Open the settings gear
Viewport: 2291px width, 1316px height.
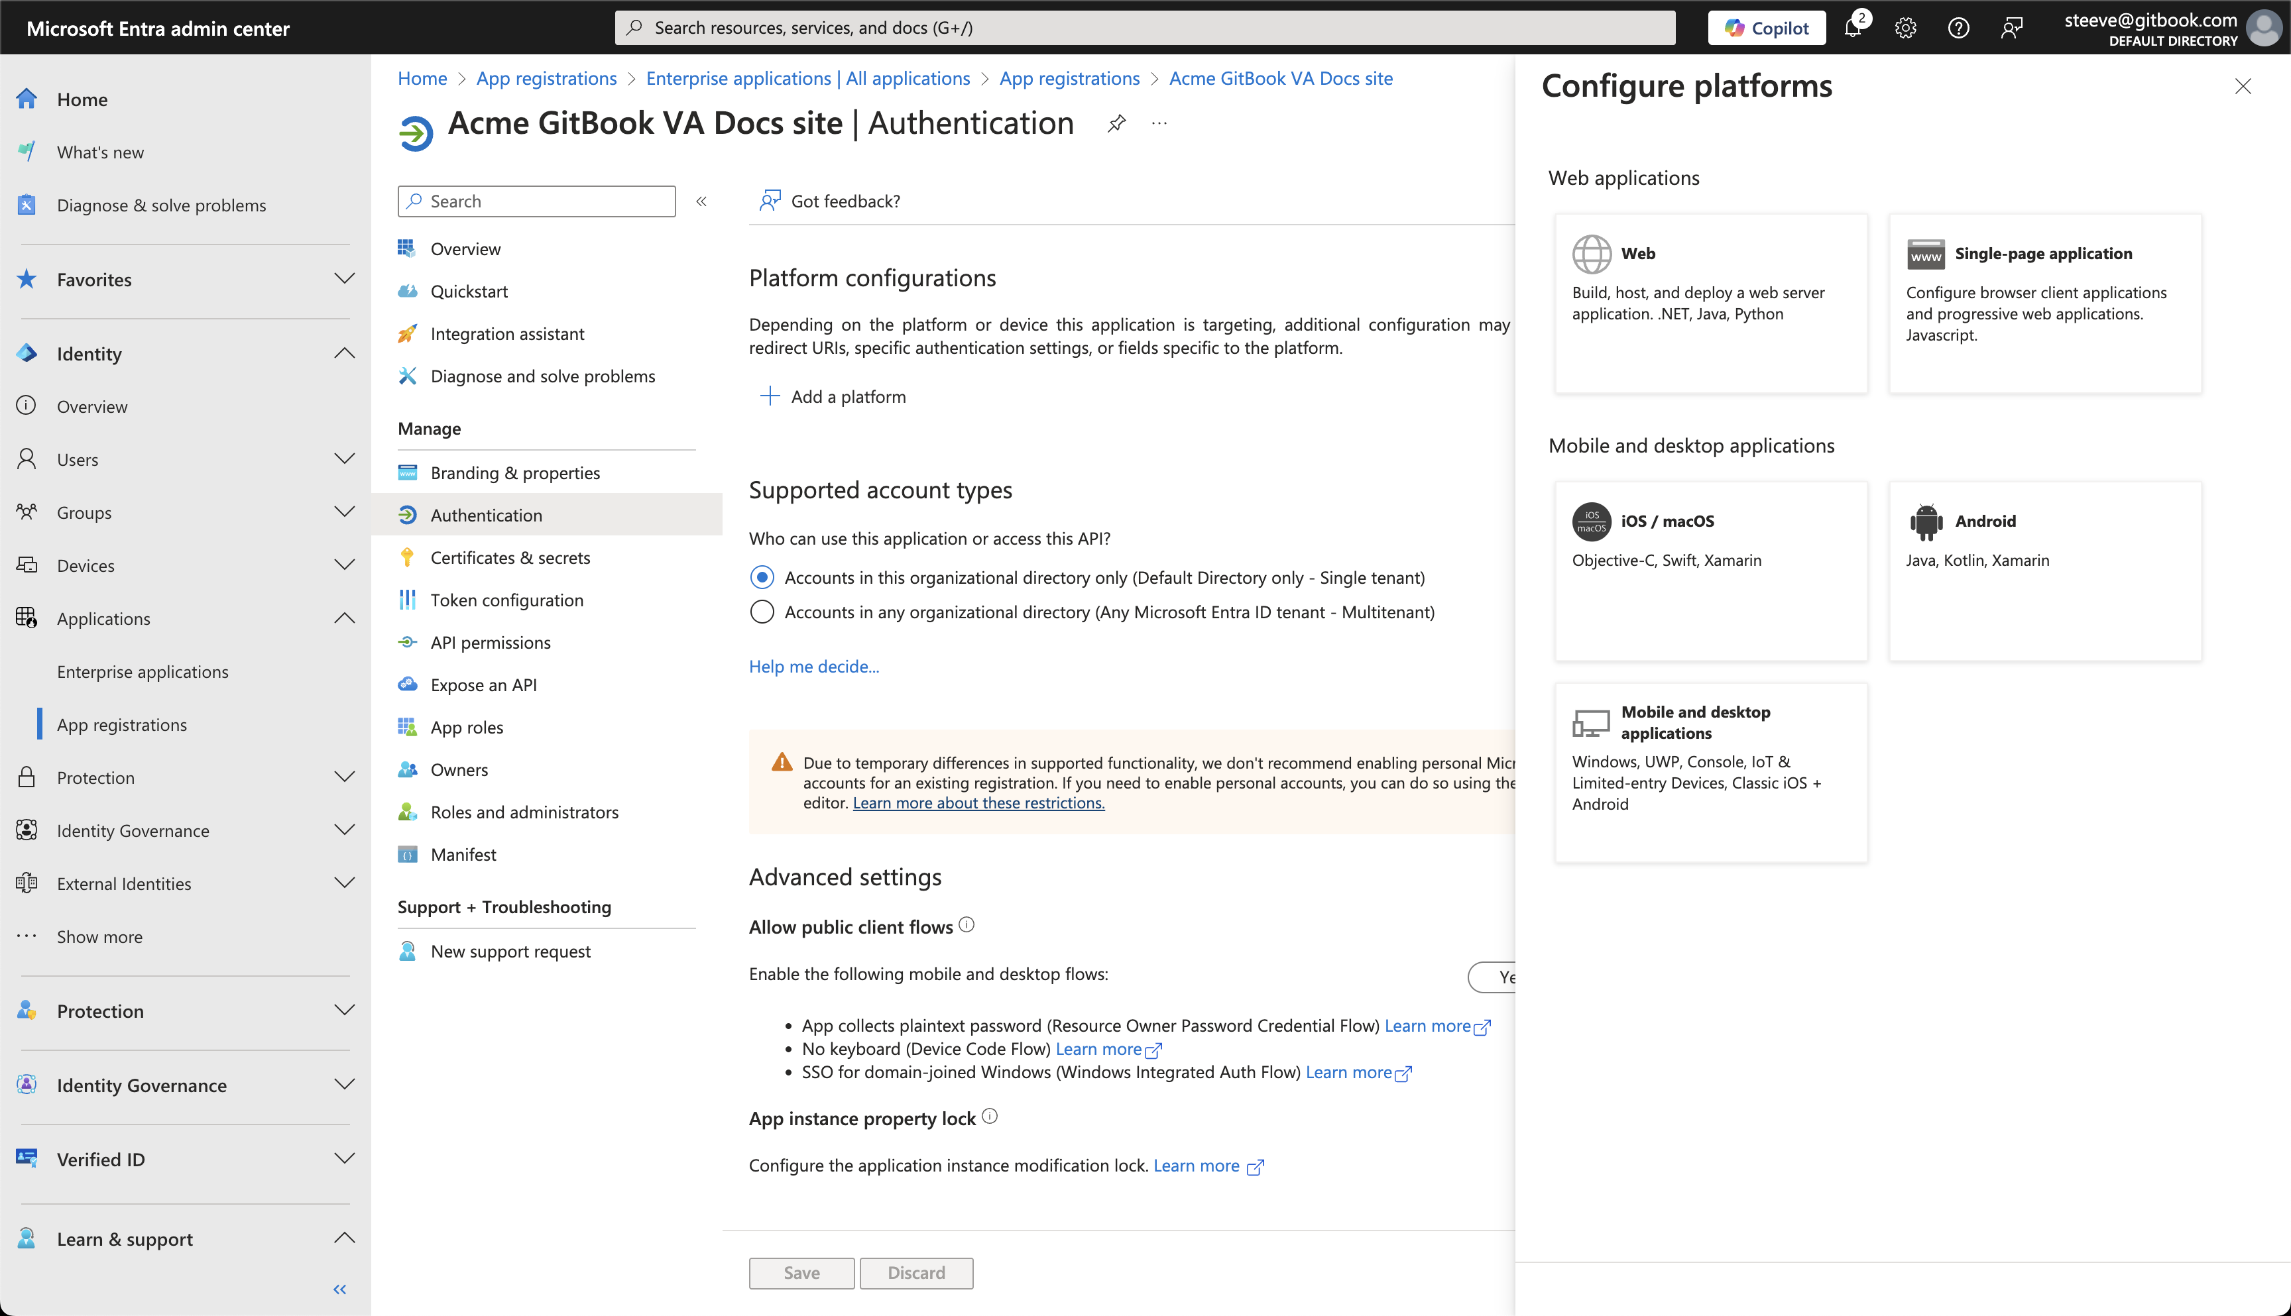tap(1906, 27)
